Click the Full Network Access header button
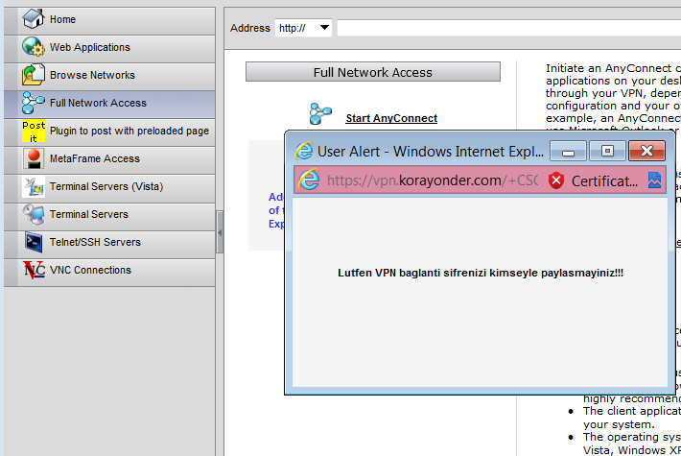Image resolution: width=681 pixels, height=456 pixels. tap(373, 72)
